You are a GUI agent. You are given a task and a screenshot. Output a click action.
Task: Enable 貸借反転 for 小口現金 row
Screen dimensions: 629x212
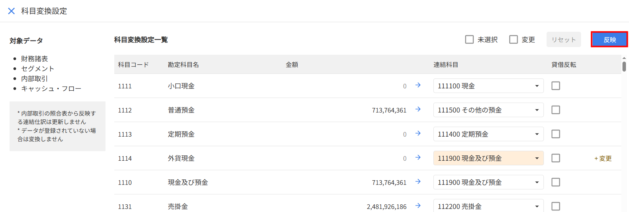click(556, 86)
